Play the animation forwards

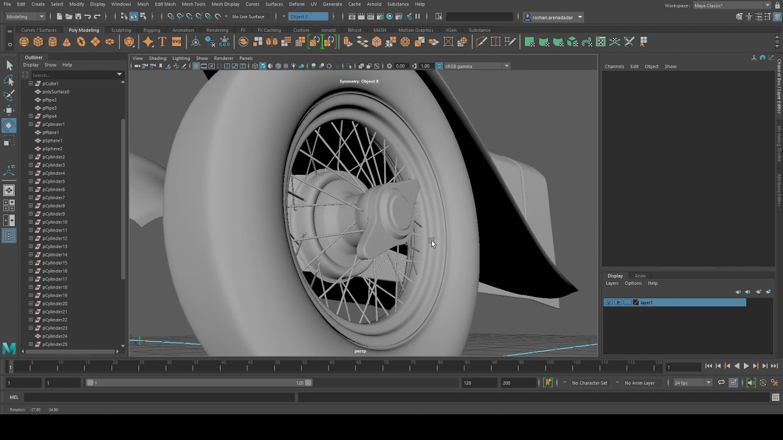(746, 366)
